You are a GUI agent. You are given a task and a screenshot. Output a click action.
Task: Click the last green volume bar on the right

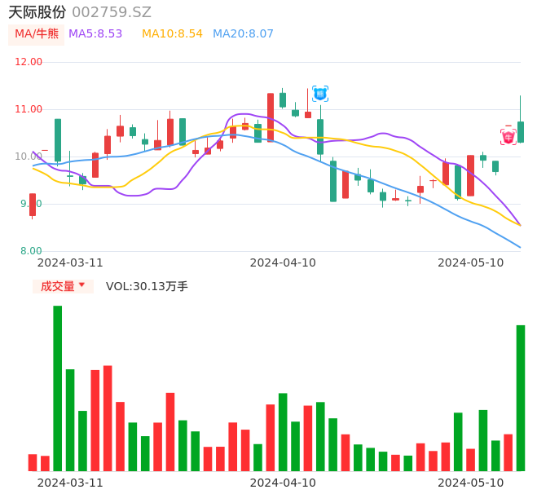[521, 398]
